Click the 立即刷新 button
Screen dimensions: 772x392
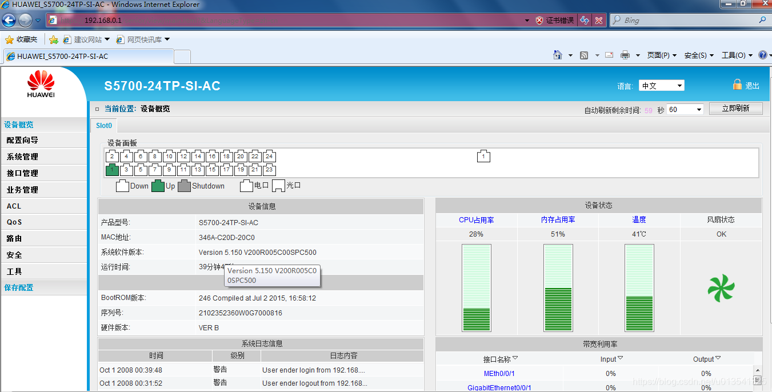point(735,109)
